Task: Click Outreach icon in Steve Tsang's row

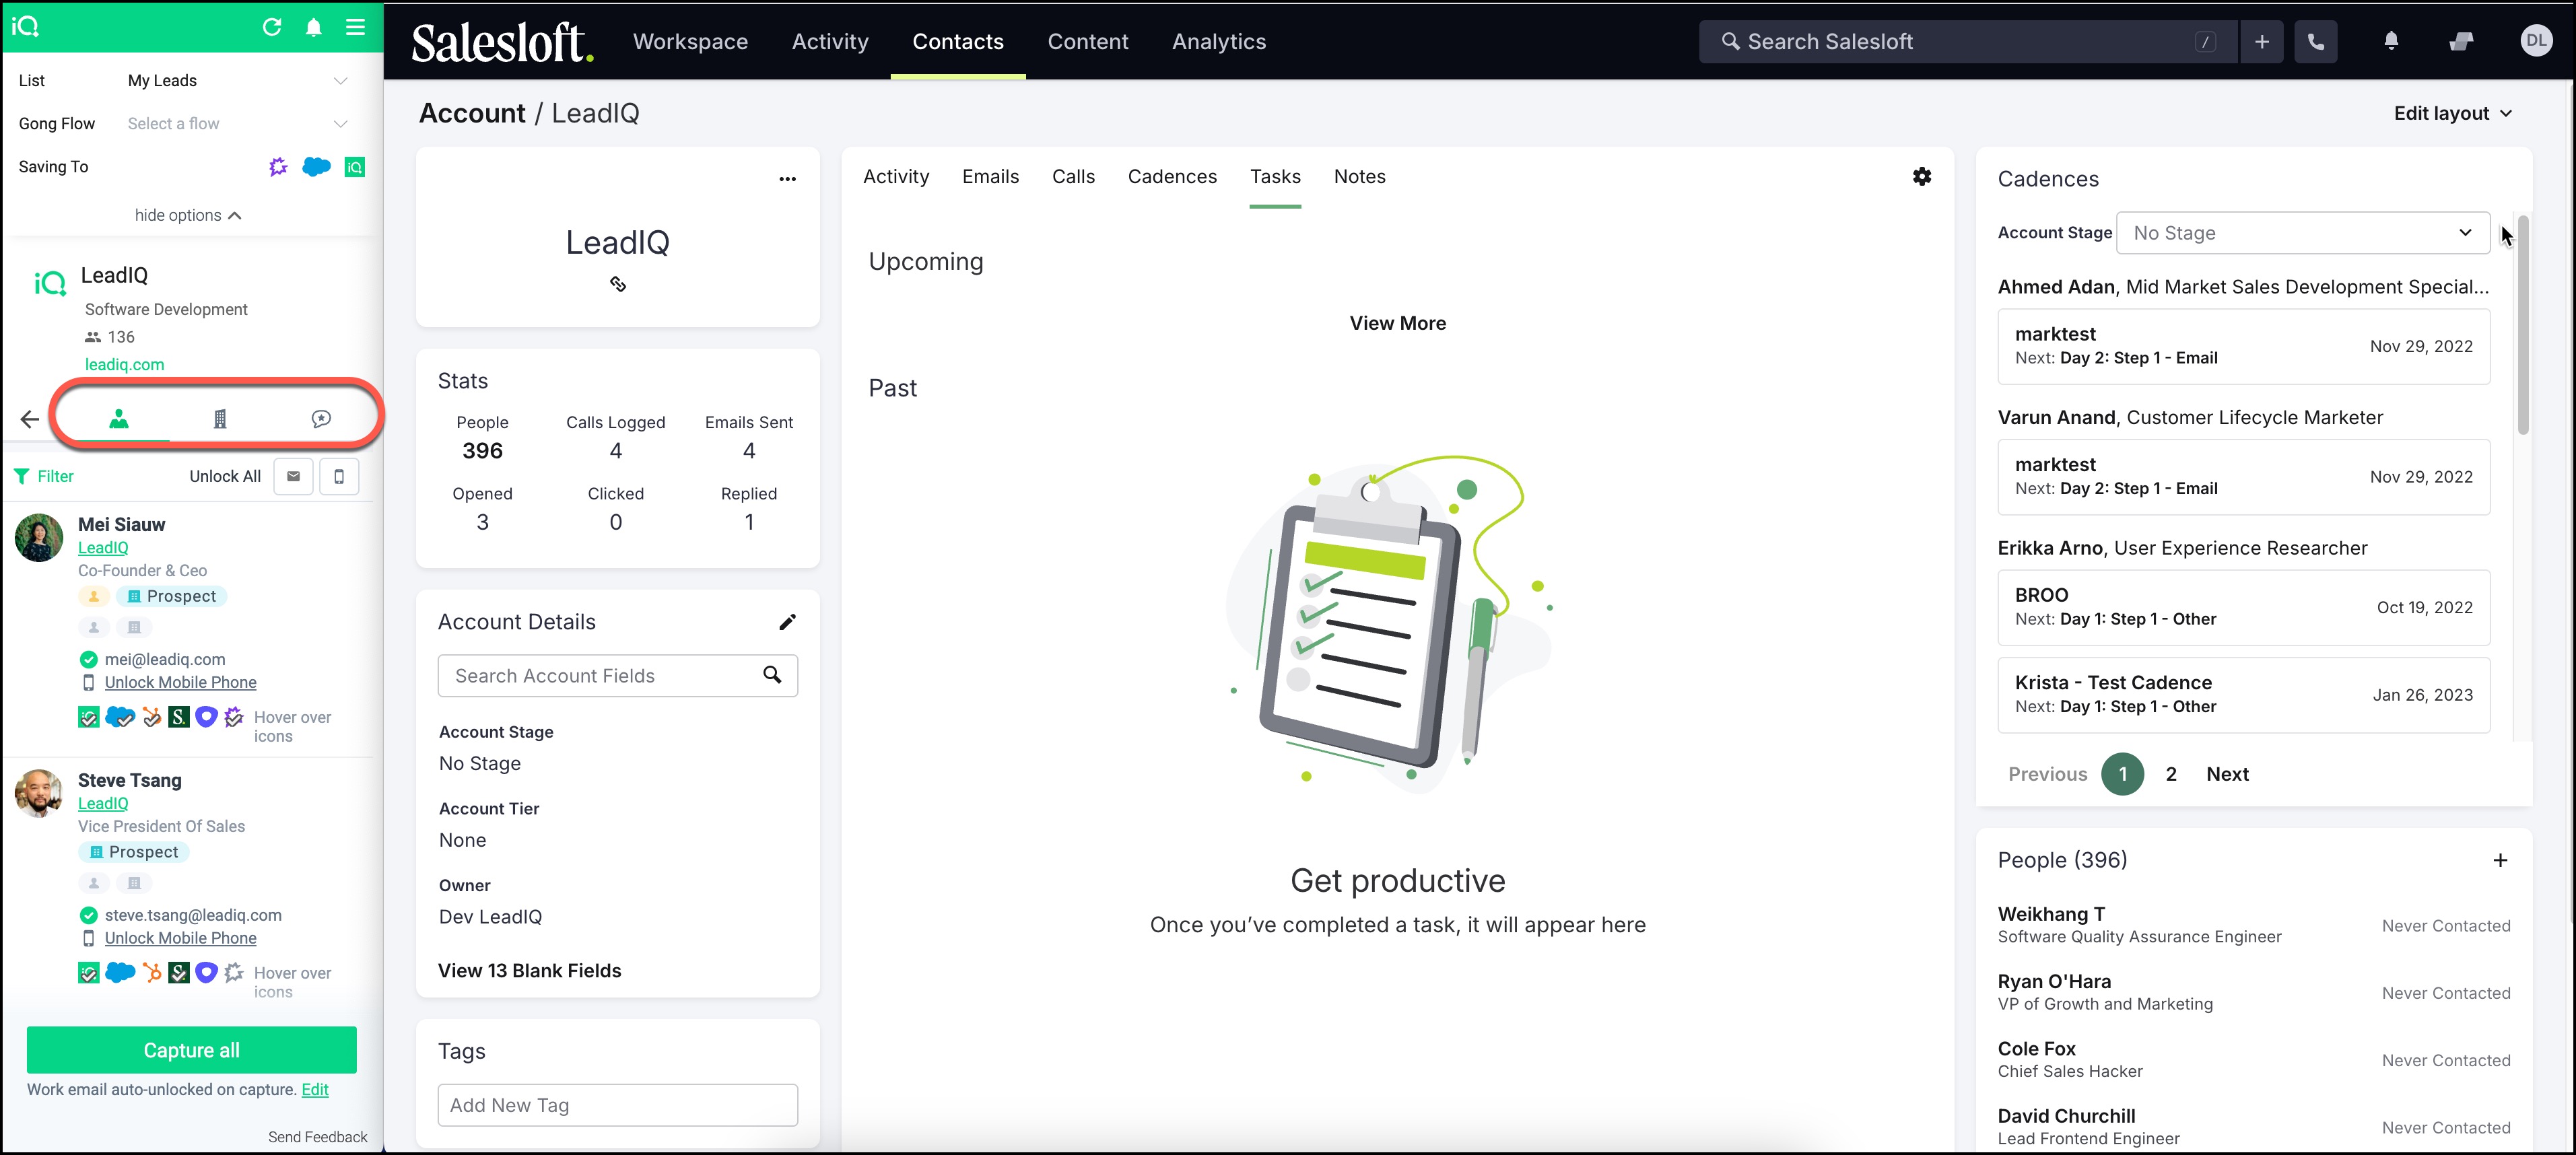Action: pyautogui.click(x=206, y=973)
